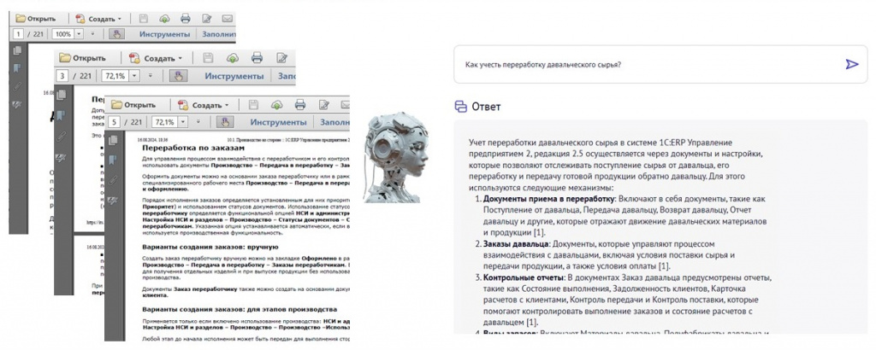The height and width of the screenshot is (350, 876).
Task: Click the page number field showing 1
Action: pyautogui.click(x=19, y=34)
